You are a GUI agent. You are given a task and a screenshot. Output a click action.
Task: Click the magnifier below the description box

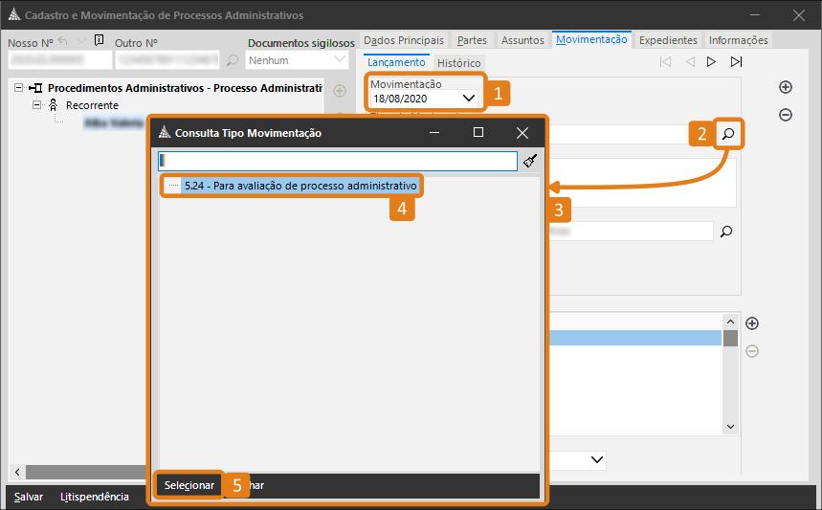pos(726,231)
